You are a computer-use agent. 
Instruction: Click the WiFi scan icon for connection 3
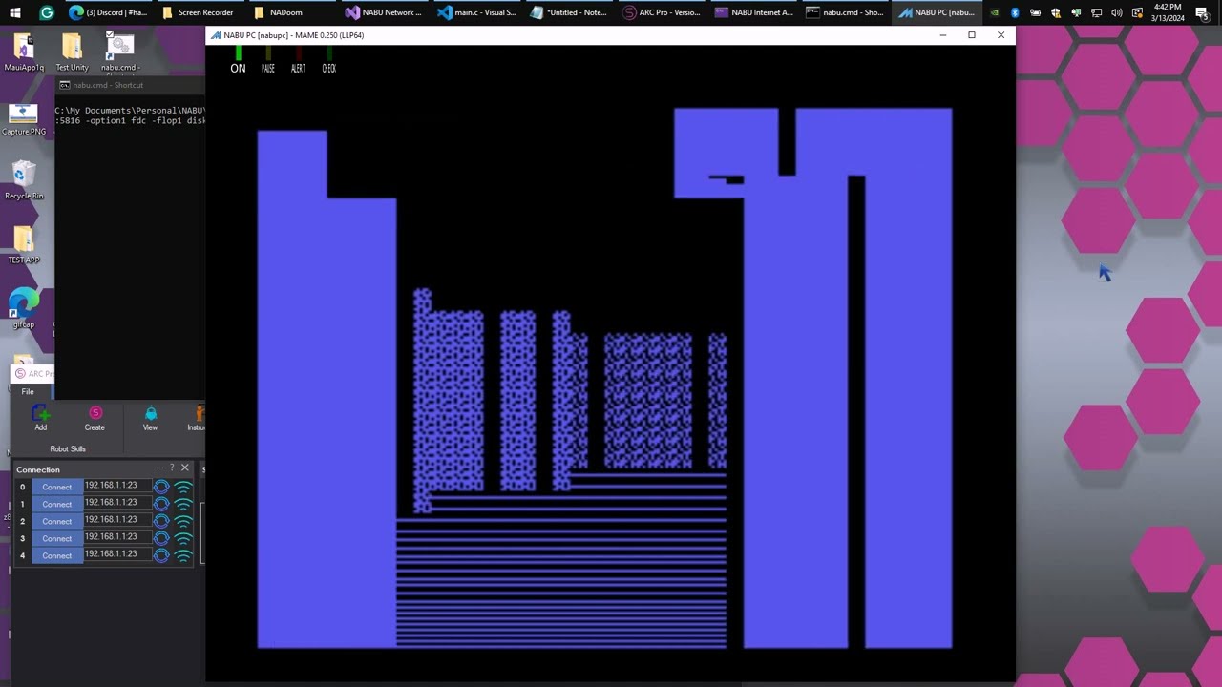pyautogui.click(x=183, y=538)
